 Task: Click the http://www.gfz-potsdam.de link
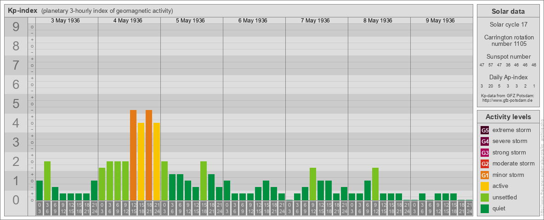[x=508, y=100]
